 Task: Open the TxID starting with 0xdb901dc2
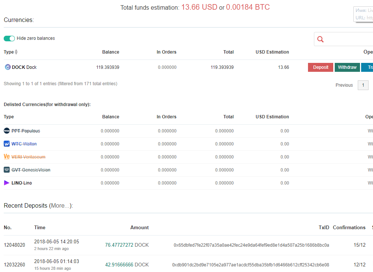pos(251,265)
